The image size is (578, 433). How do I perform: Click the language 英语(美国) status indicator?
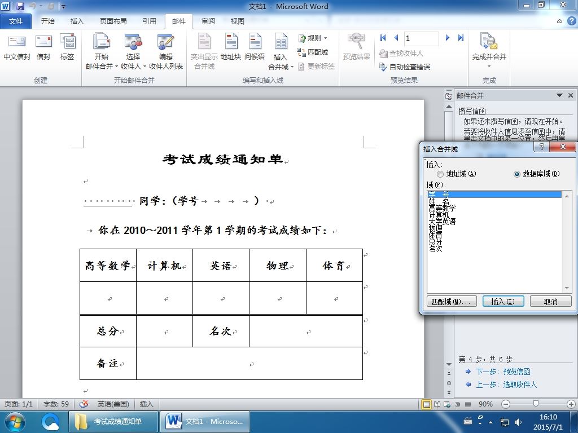[x=113, y=404]
